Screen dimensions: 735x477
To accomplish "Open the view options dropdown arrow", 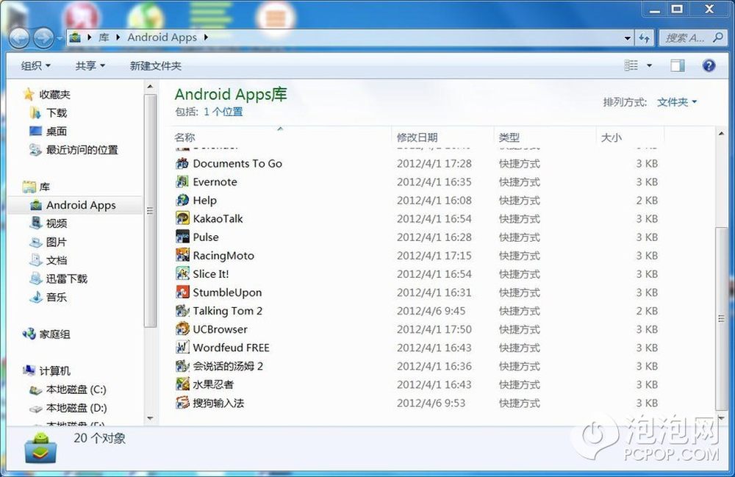I will (649, 66).
